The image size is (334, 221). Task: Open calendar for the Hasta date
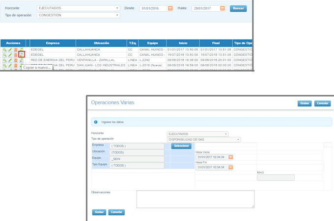click(222, 8)
